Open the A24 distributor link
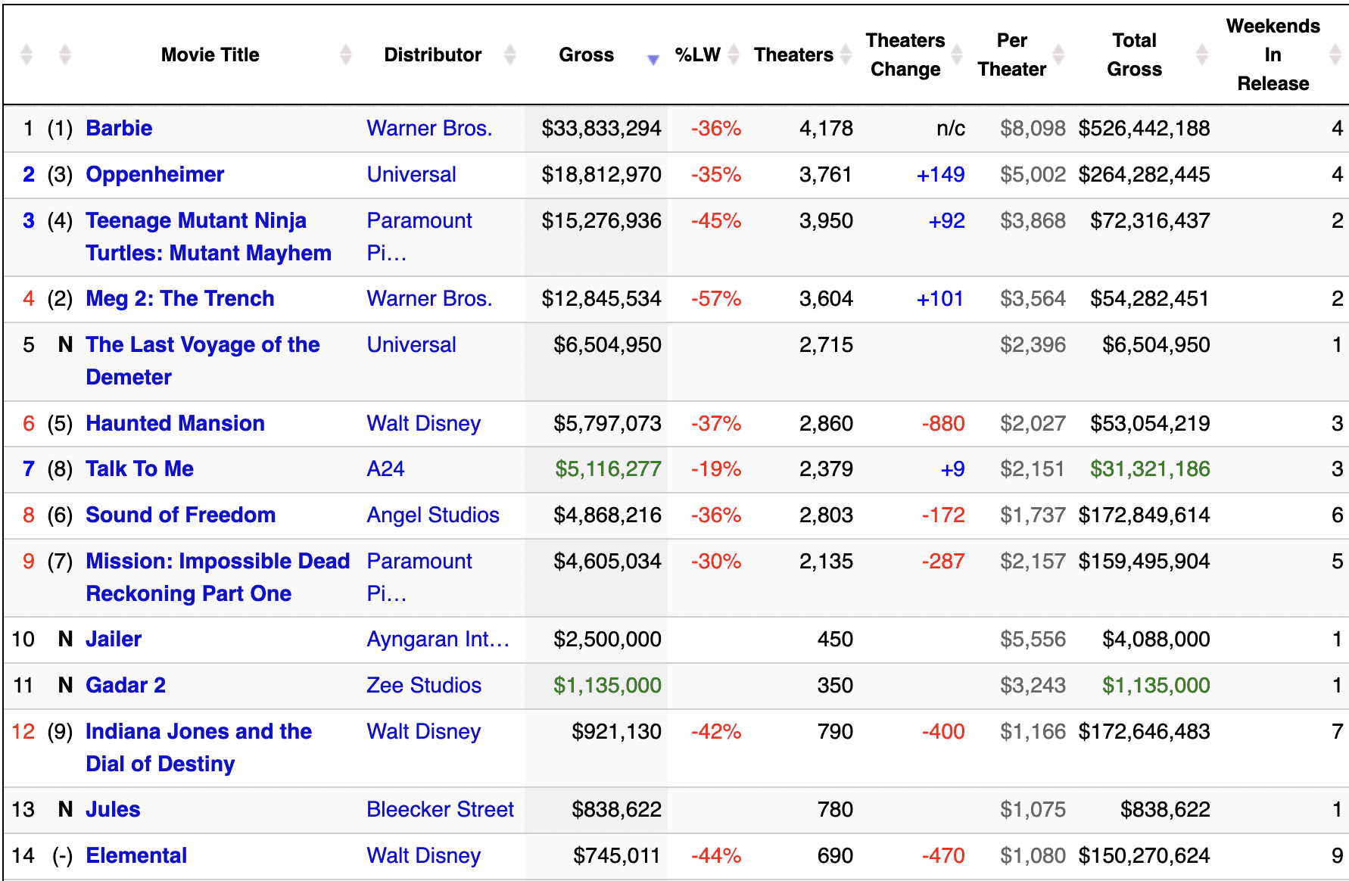The height and width of the screenshot is (881, 1349). (385, 469)
